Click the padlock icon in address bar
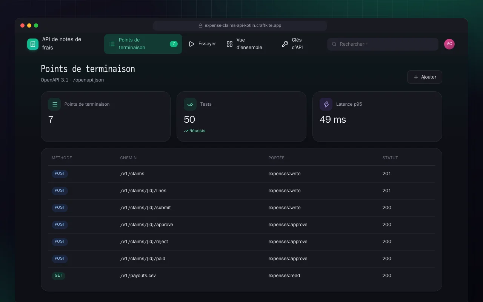This screenshot has width=483, height=302. (x=201, y=26)
